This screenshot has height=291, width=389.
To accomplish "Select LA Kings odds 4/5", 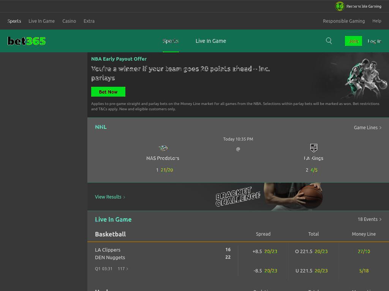I will [312, 170].
